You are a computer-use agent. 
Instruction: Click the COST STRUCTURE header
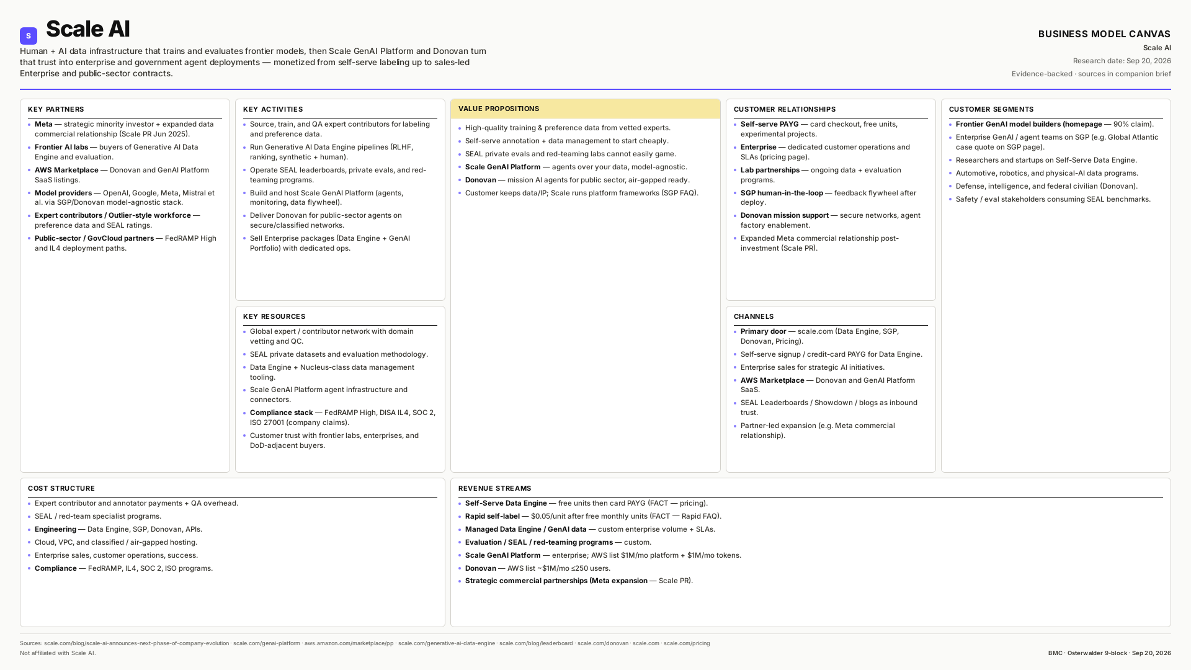click(x=61, y=488)
